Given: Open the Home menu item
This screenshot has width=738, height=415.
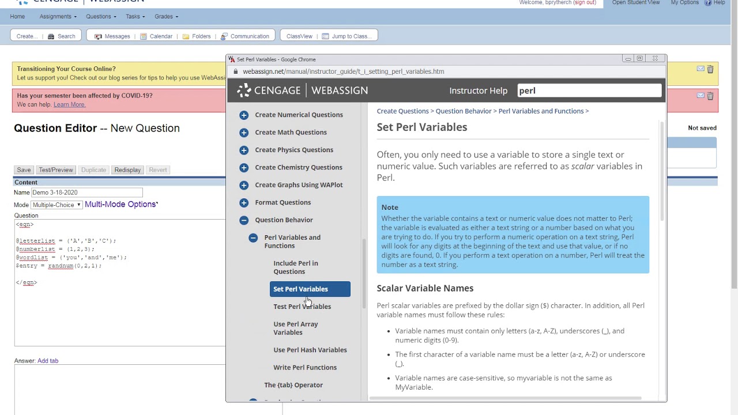Looking at the screenshot, I should tap(17, 16).
